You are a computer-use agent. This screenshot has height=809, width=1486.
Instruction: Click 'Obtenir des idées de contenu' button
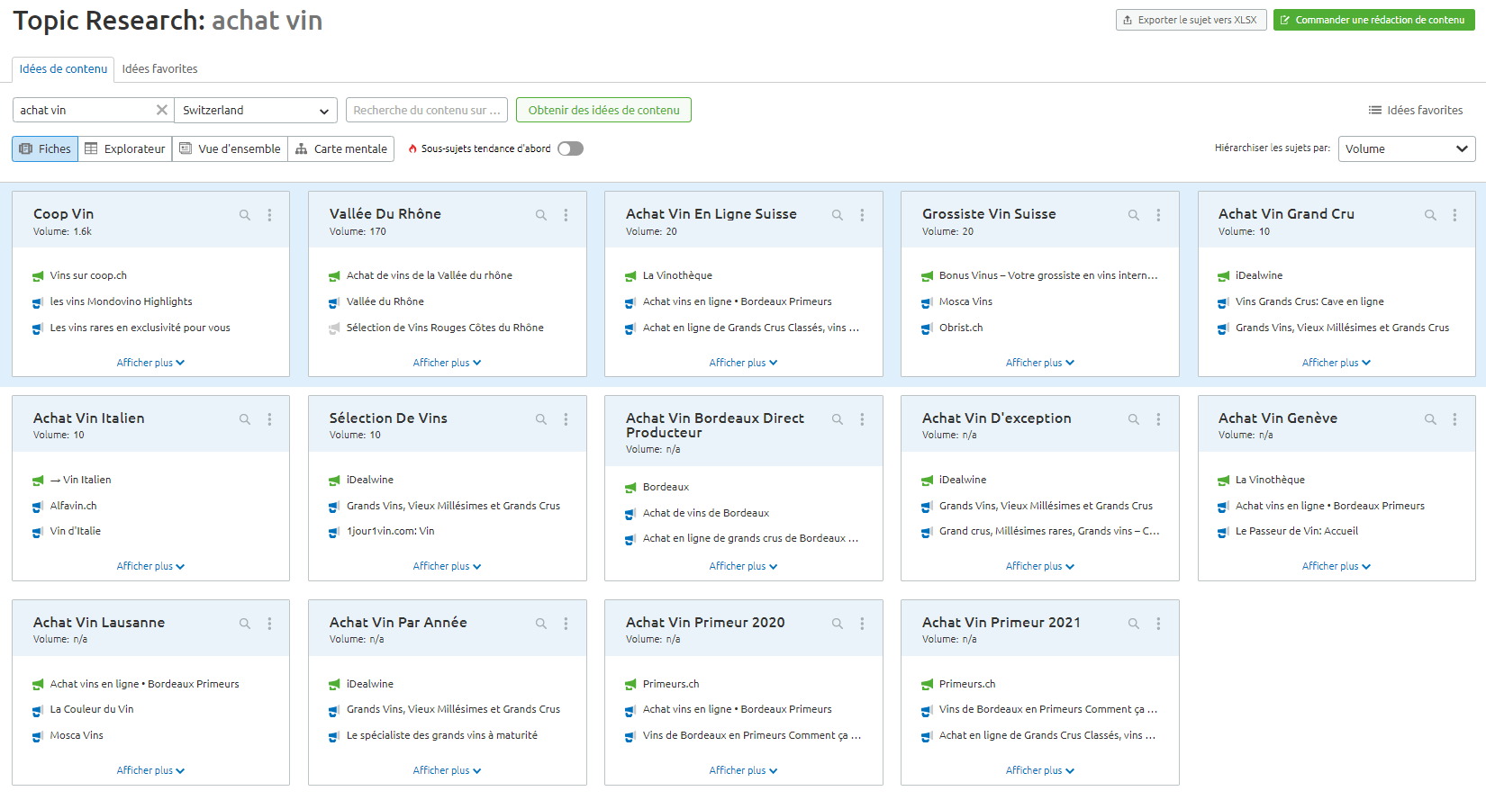tap(603, 110)
